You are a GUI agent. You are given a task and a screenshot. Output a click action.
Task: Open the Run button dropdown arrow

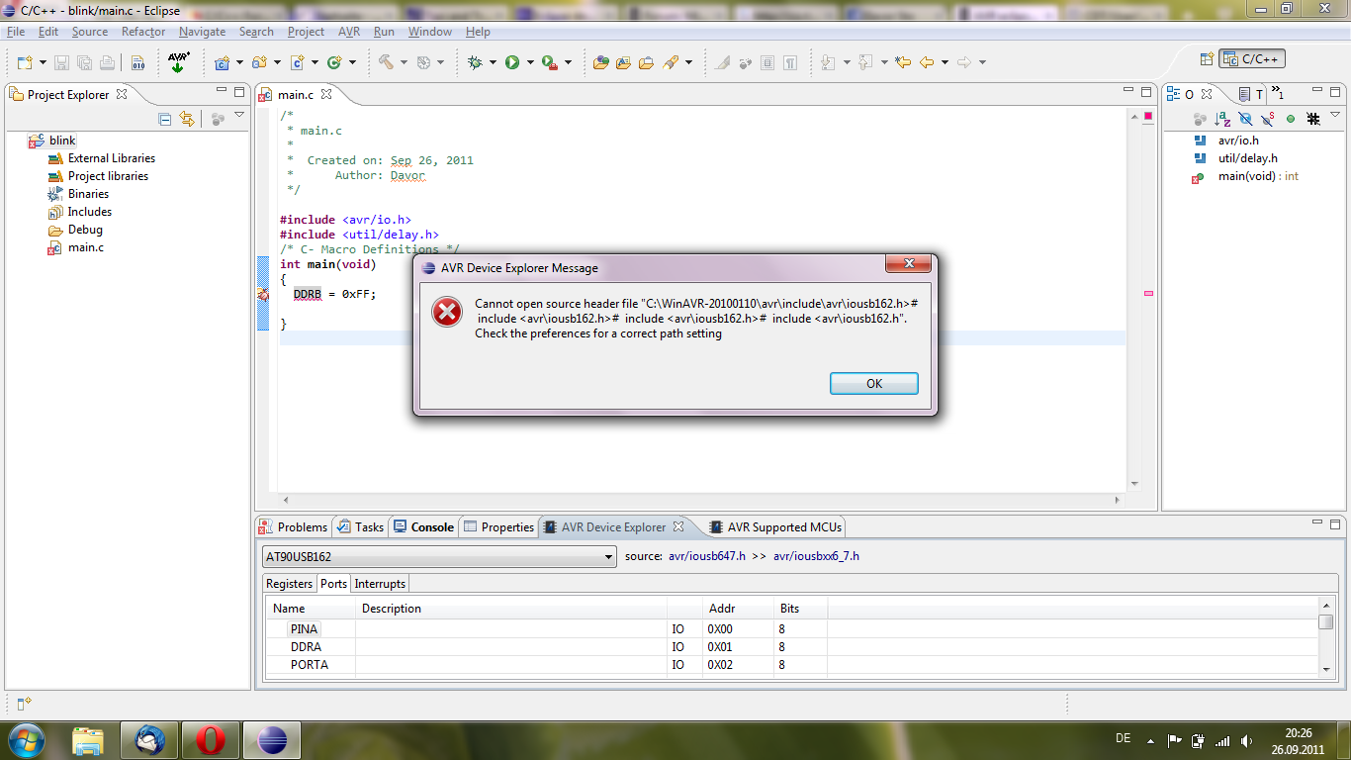click(x=530, y=62)
